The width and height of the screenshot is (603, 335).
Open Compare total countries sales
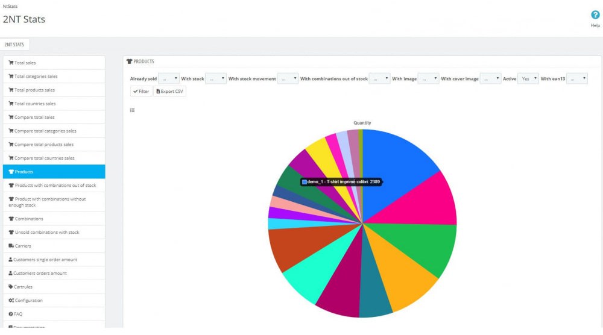pos(54,158)
